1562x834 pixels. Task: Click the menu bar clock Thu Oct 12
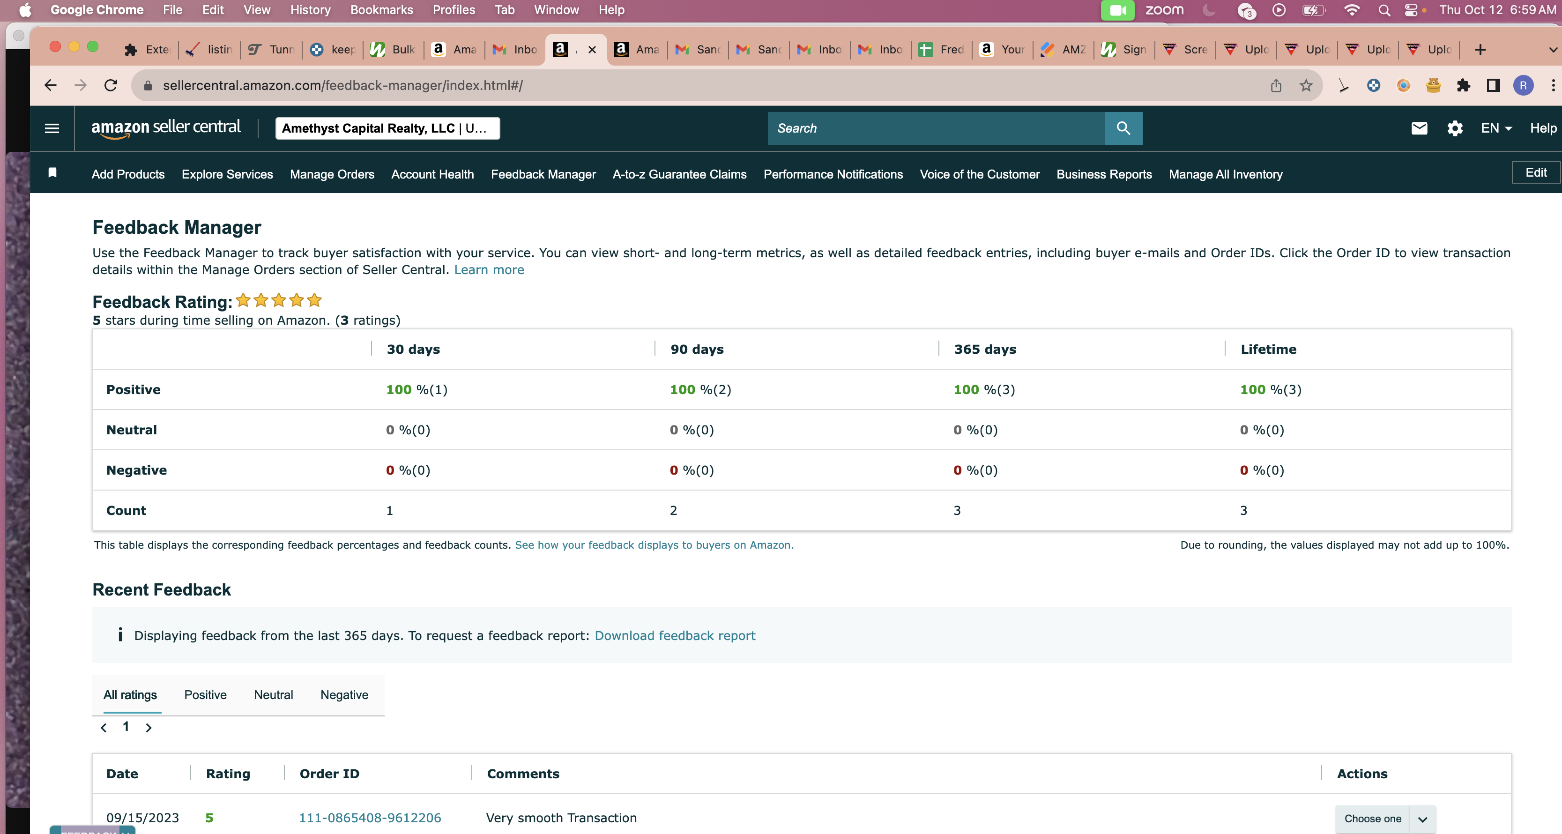point(1497,10)
